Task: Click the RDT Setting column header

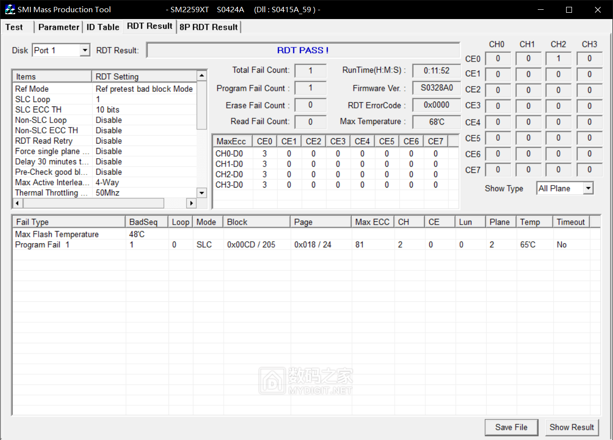Action: (144, 77)
